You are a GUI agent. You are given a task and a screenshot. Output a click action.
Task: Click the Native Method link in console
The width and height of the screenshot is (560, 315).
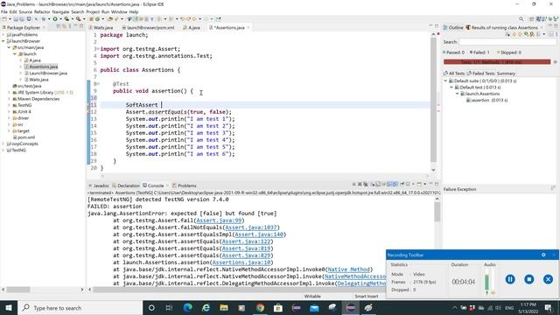coord(348,269)
